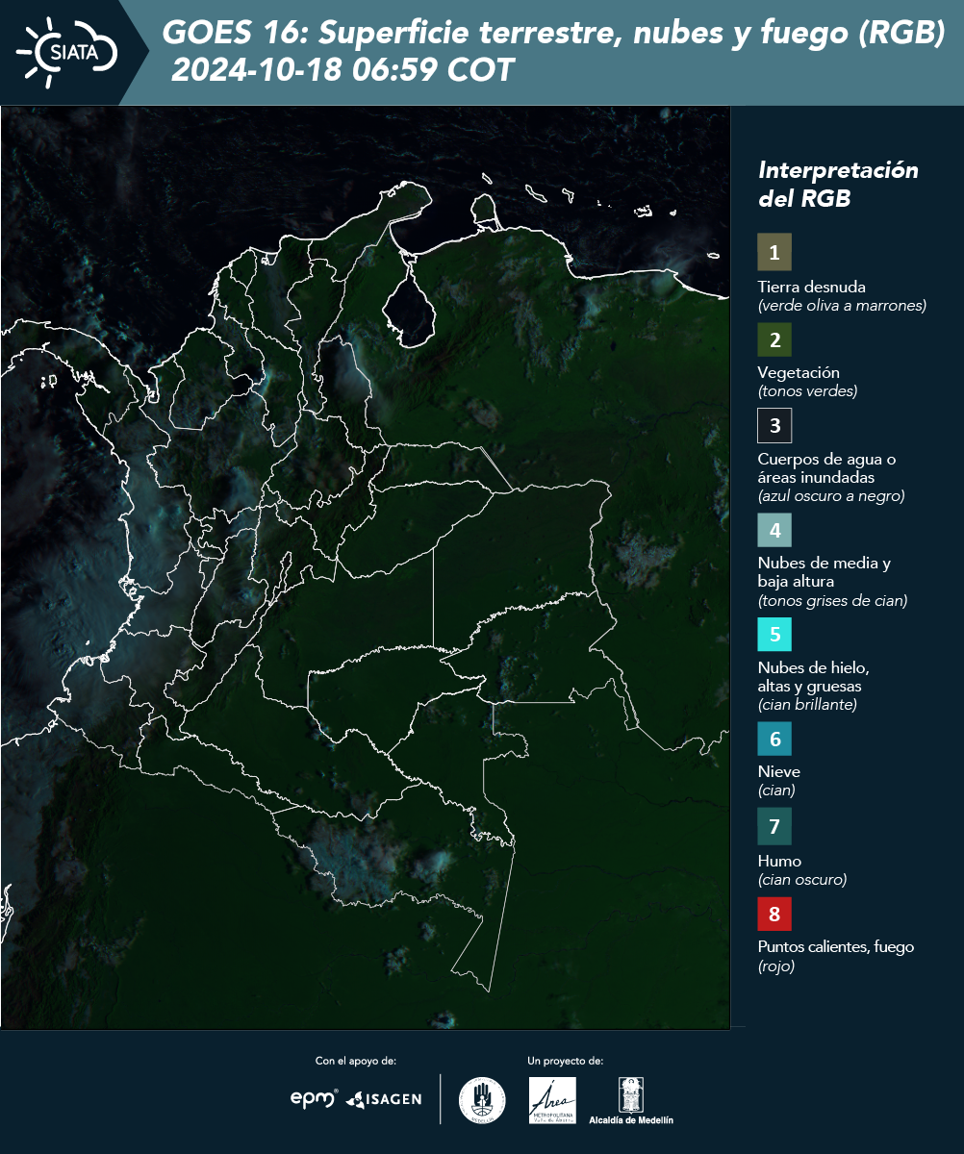The image size is (964, 1154).
Task: Click the "Tierra desnuda" legend label
Action: pyautogui.click(x=812, y=287)
